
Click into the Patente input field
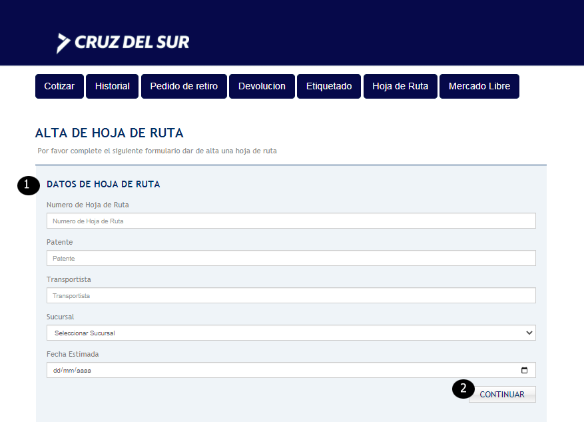pos(291,258)
